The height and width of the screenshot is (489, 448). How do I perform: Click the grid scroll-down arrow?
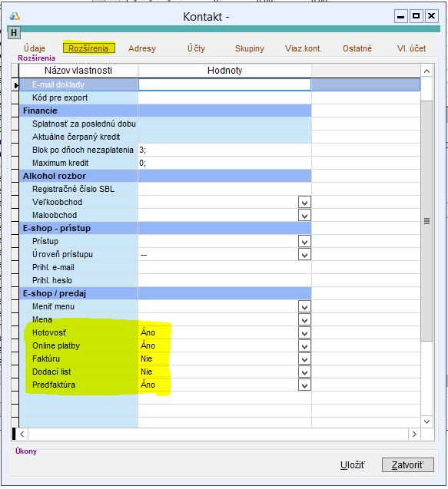pos(426,421)
